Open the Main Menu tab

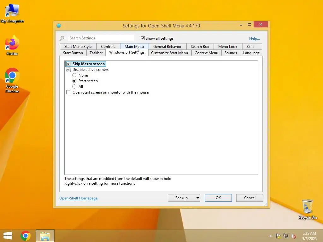(x=134, y=47)
